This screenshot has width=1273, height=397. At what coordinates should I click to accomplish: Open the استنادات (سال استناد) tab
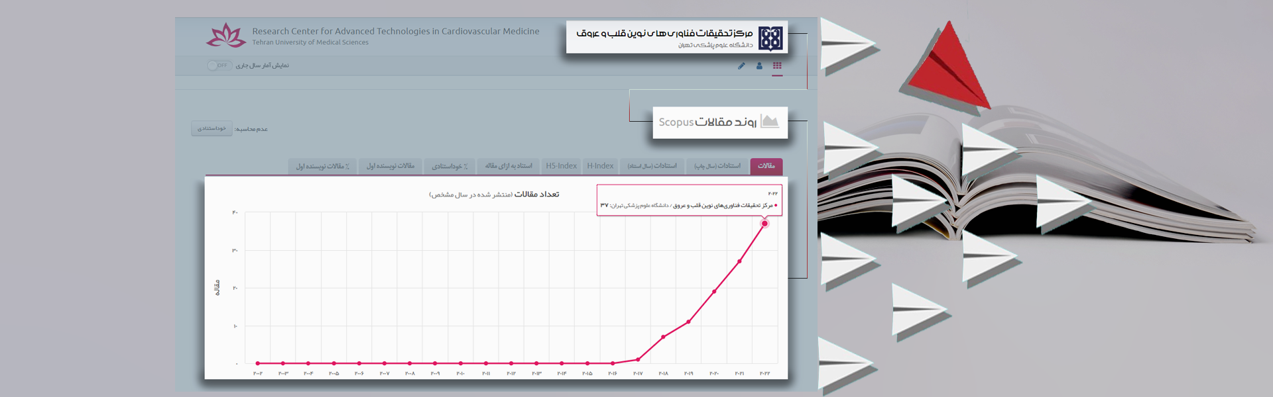pos(652,166)
